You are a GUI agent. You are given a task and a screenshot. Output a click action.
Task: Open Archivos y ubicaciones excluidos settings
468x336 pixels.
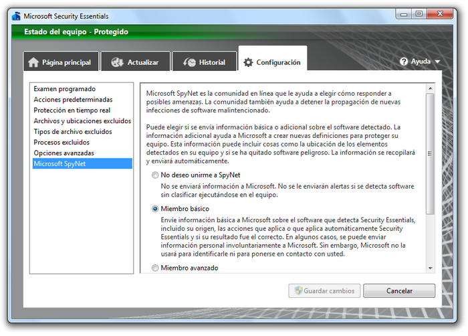pyautogui.click(x=82, y=120)
